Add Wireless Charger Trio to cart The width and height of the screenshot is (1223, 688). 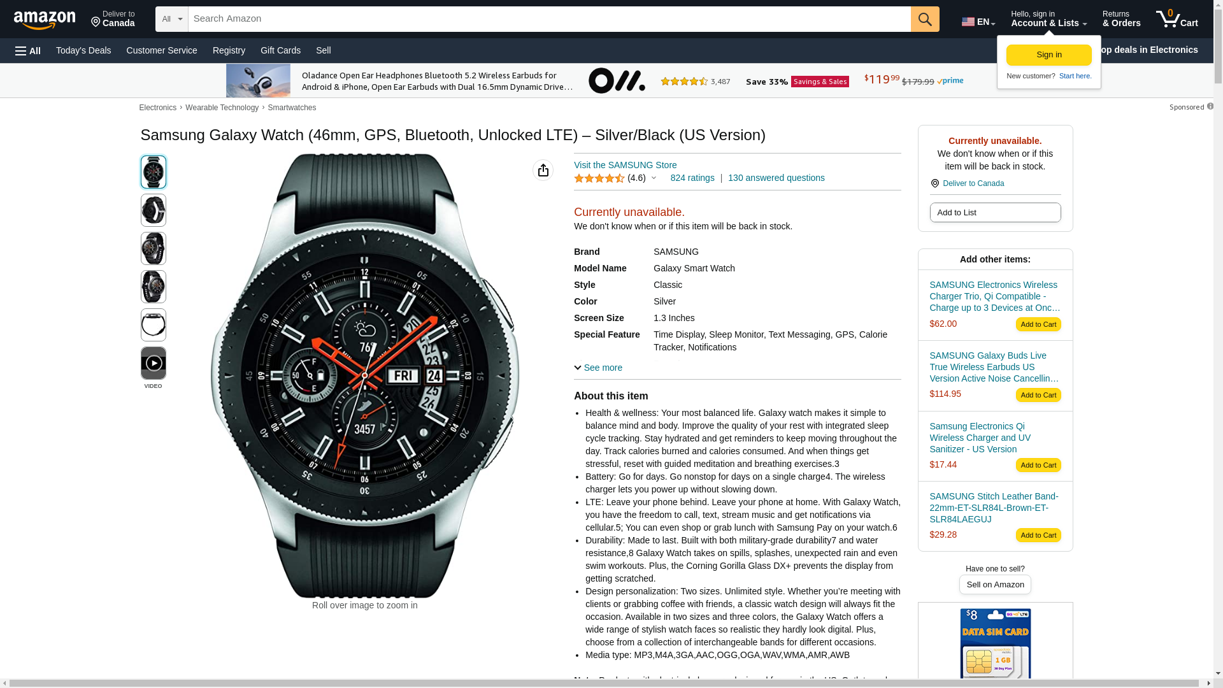1038,324
